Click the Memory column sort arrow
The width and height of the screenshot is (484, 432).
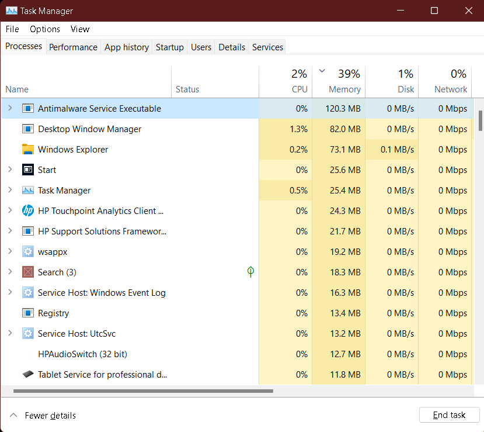tap(322, 71)
